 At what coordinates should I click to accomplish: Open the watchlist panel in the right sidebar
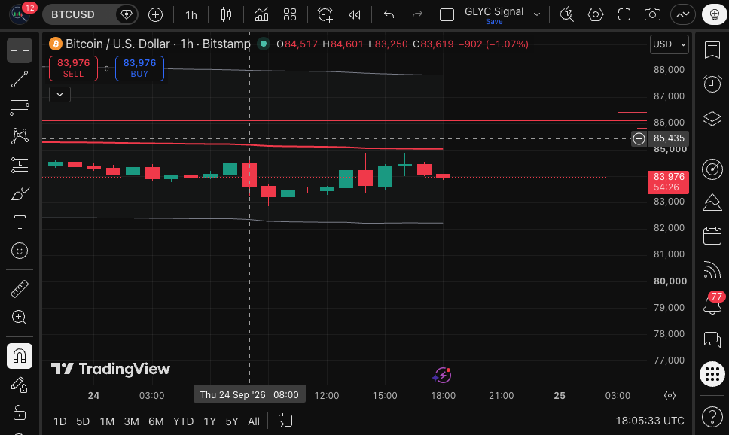pyautogui.click(x=712, y=50)
